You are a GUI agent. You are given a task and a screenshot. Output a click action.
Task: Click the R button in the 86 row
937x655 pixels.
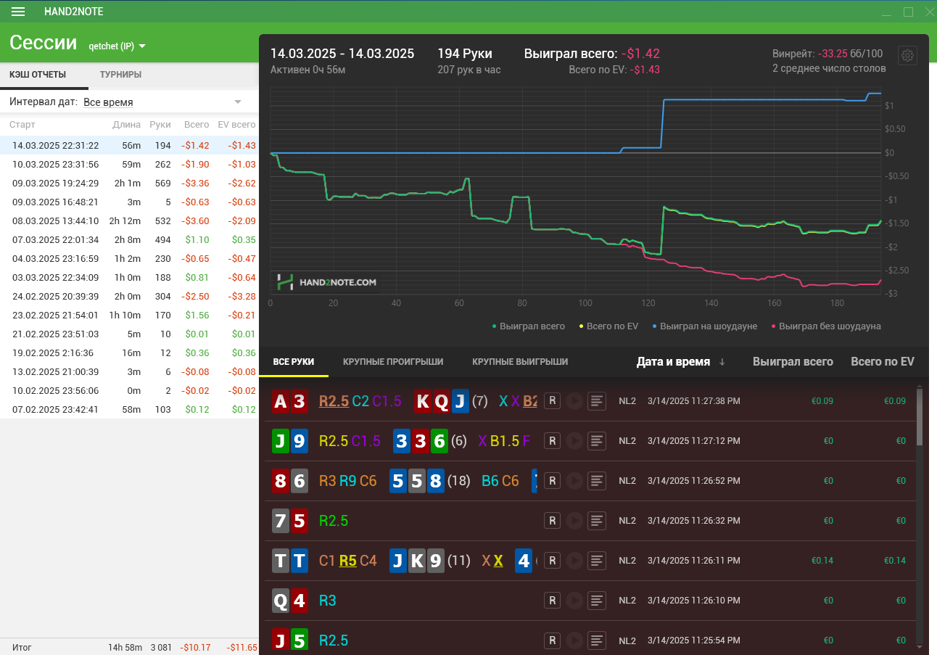(552, 481)
